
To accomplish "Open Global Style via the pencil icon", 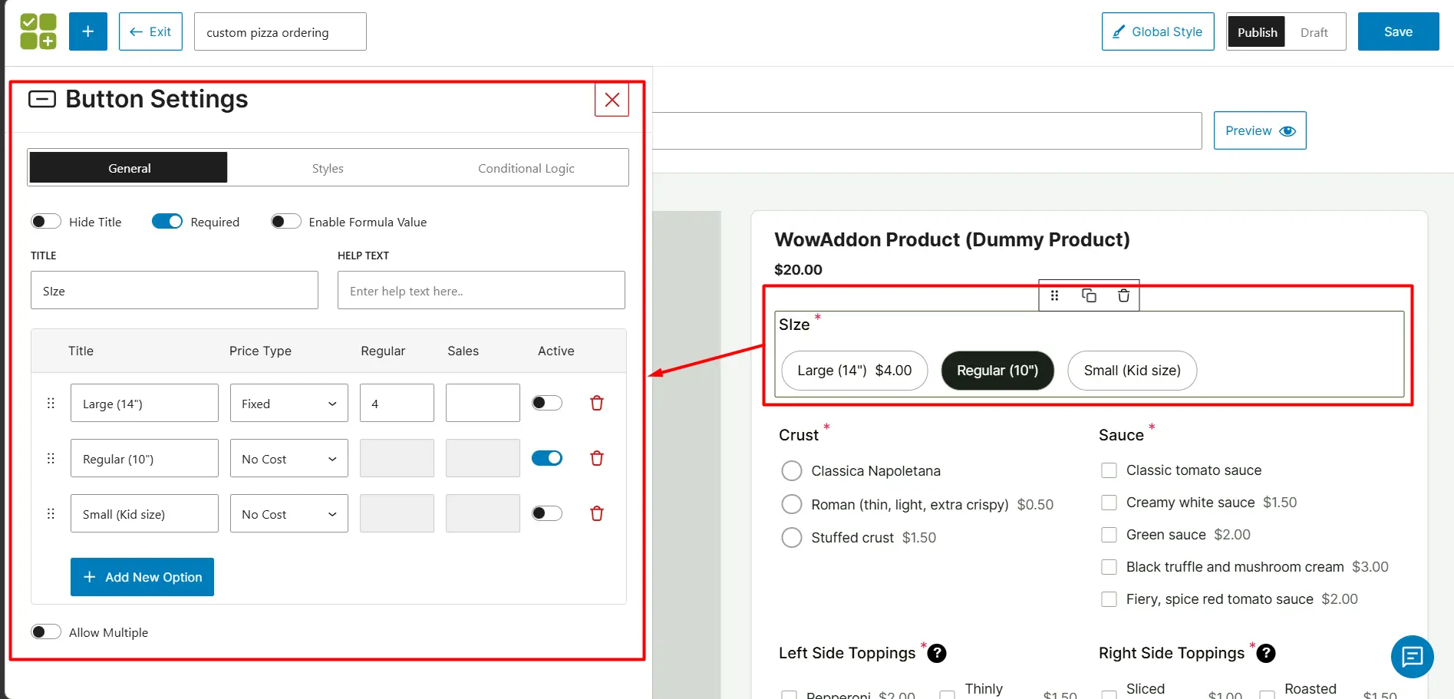I will click(1119, 31).
